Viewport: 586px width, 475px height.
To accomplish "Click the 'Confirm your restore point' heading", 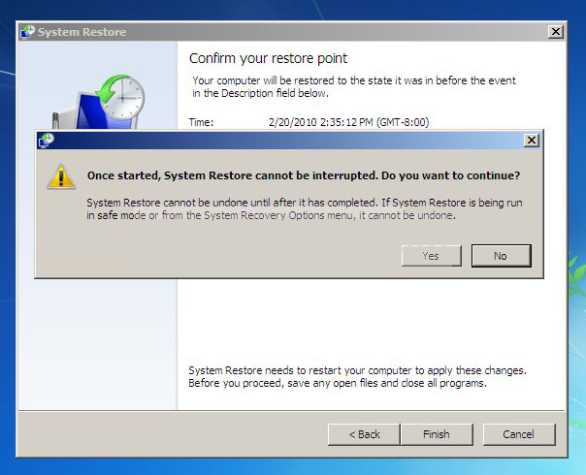I will coord(269,58).
